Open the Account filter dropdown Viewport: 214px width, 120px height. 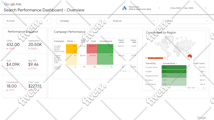pyautogui.click(x=27, y=21)
